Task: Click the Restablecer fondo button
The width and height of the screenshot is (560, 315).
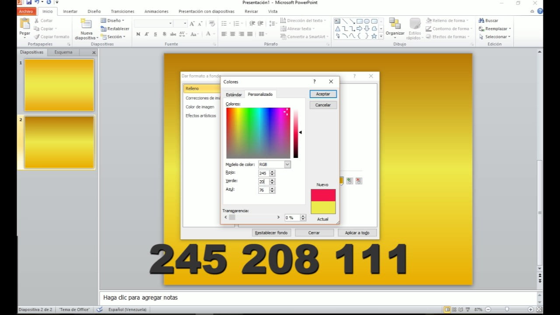Action: tap(272, 232)
